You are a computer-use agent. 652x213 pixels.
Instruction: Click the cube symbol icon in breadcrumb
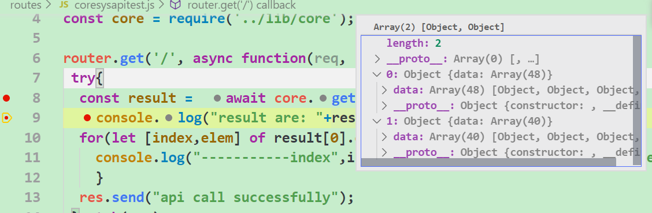[176, 5]
